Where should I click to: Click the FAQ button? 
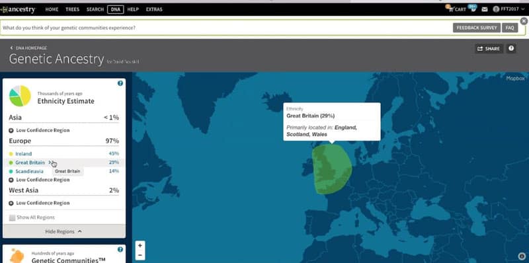coord(510,28)
